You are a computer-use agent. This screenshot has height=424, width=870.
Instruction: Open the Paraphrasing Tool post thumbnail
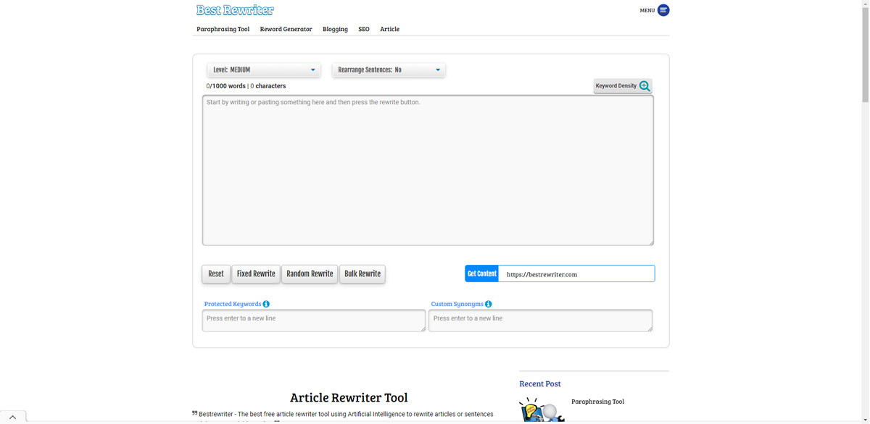[542, 410]
